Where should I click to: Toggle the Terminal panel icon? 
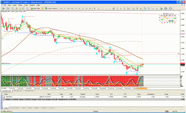point(24,8)
